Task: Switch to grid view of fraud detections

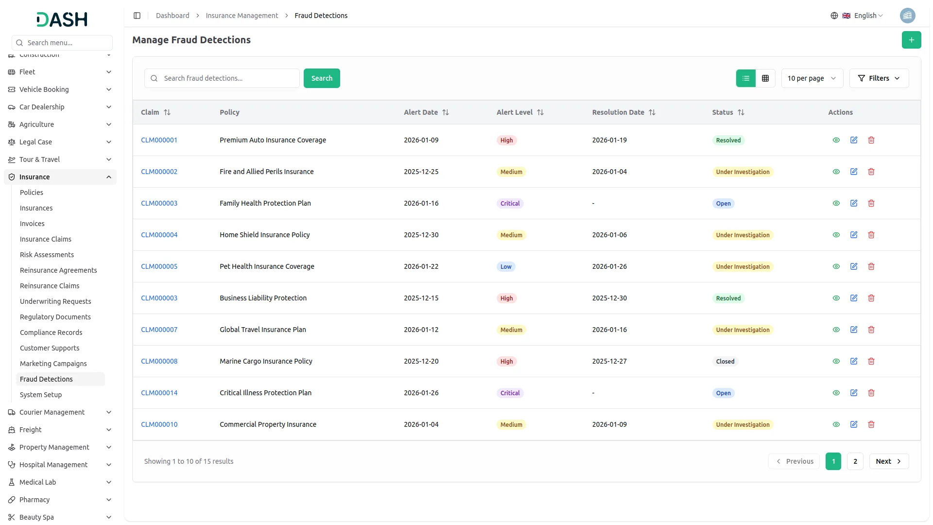Action: [x=765, y=78]
